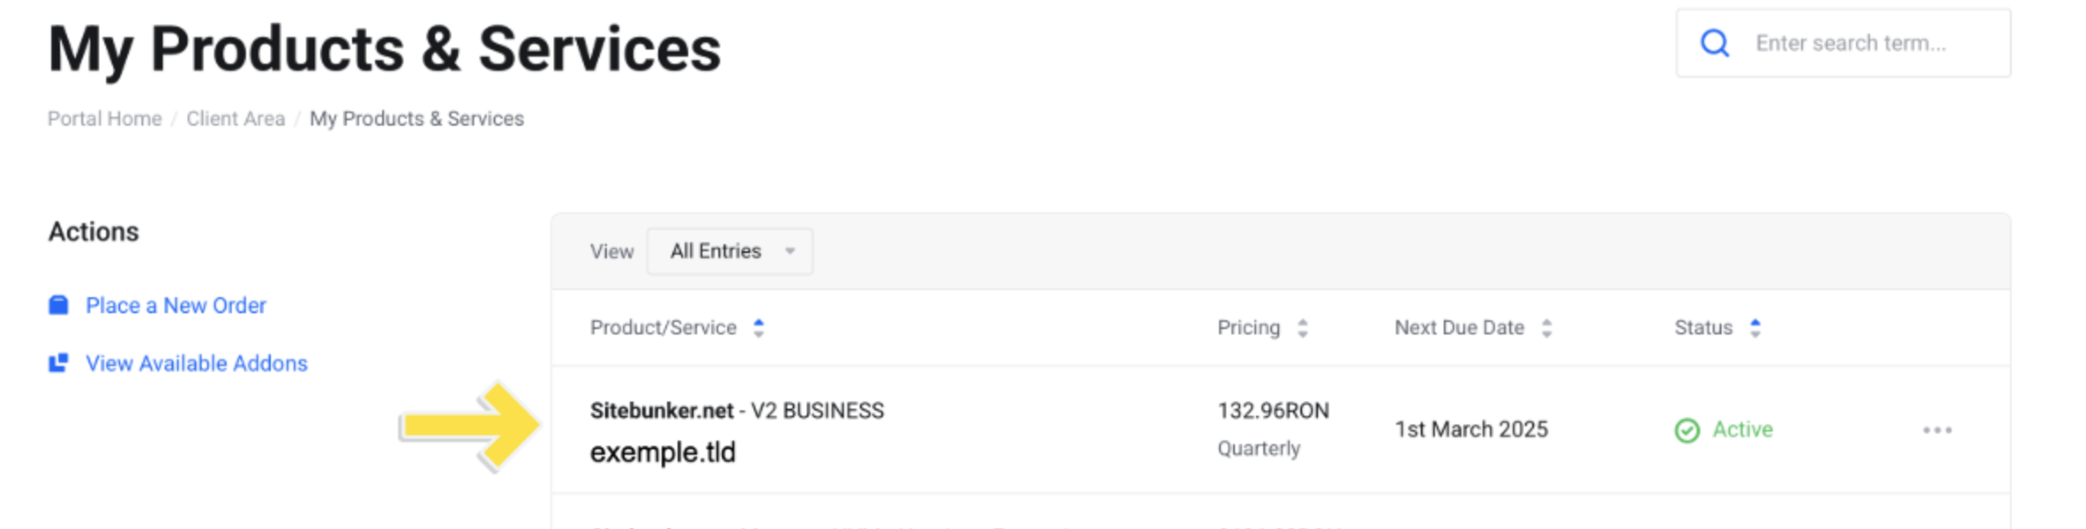Sort by Pricing column arrows
The image size is (2086, 529).
tap(1302, 328)
